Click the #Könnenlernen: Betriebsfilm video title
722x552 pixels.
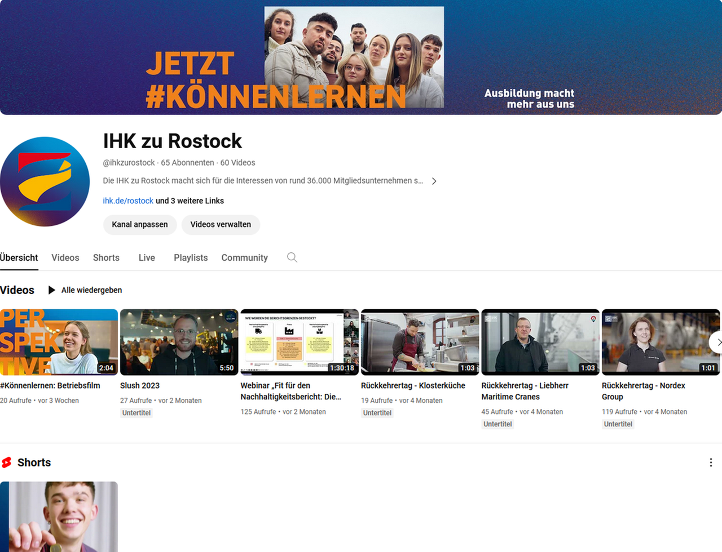pyautogui.click(x=50, y=386)
